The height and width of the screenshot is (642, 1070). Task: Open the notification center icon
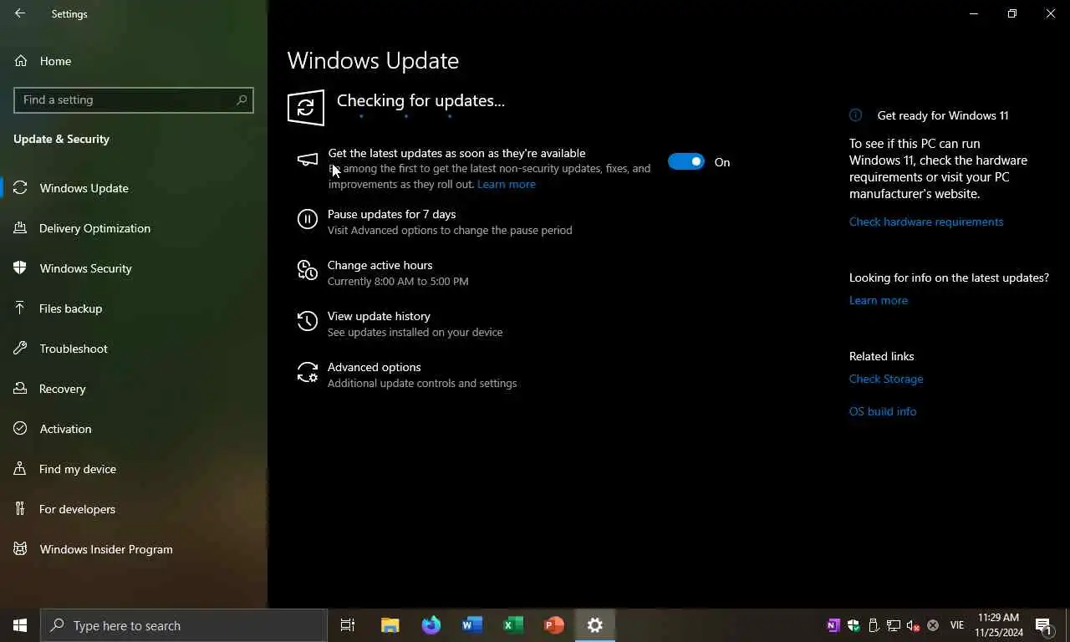click(x=1044, y=625)
